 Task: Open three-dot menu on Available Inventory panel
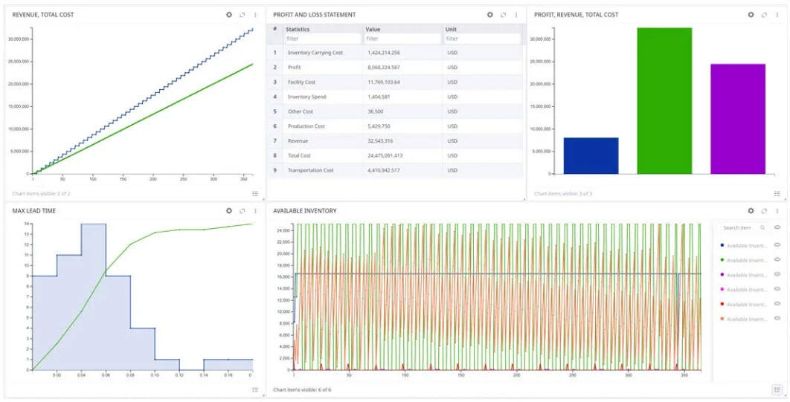click(x=777, y=211)
